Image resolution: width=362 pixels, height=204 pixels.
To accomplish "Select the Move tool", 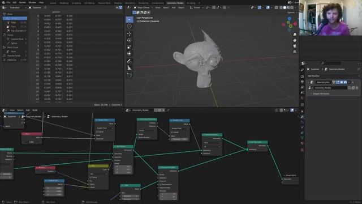I will tap(130, 33).
